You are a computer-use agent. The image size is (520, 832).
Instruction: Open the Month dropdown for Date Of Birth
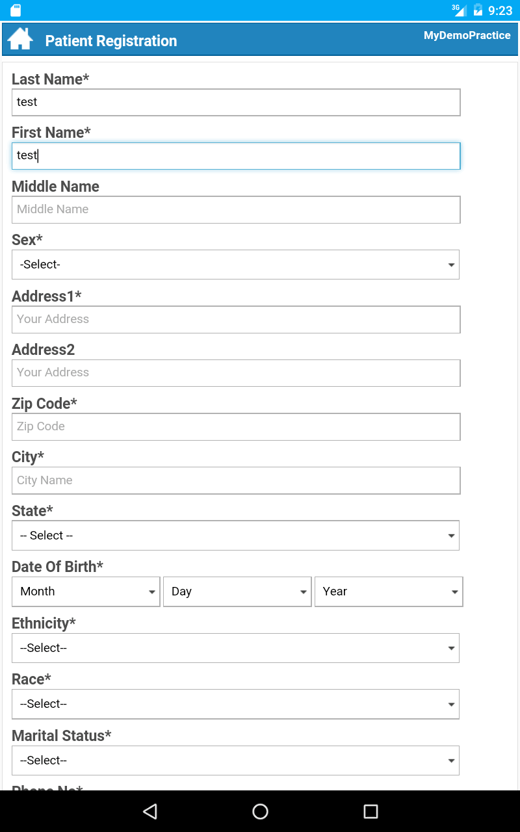click(85, 591)
